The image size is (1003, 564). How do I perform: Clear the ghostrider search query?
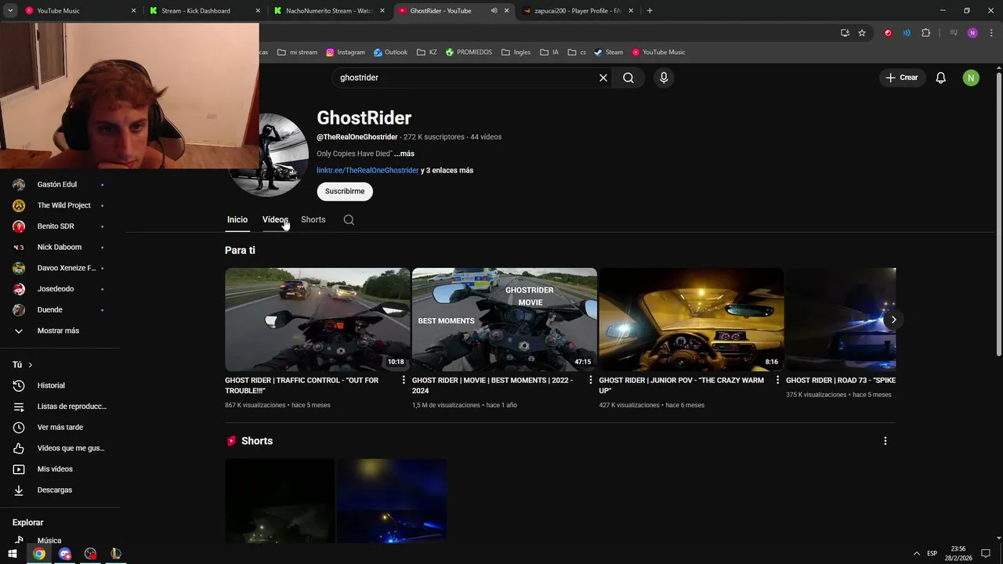603,78
